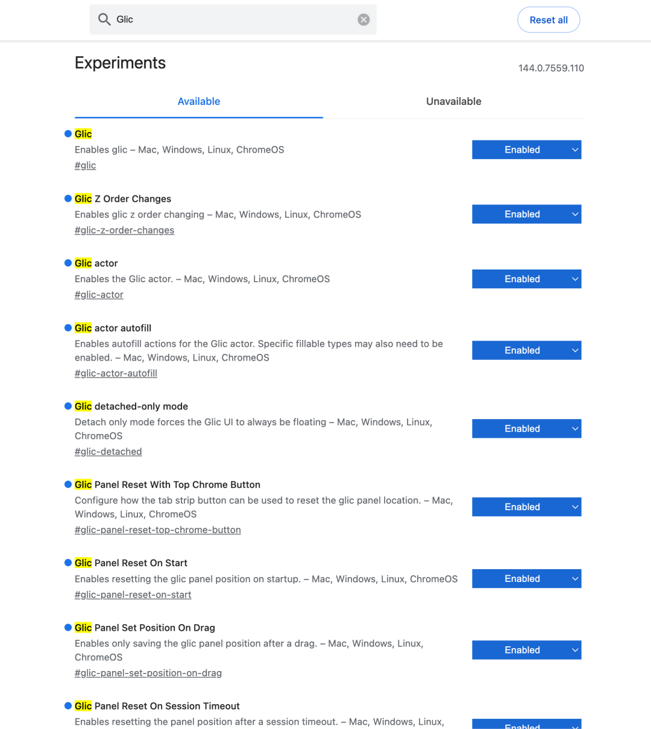
Task: Click the #glic-detached link
Action: 108,451
